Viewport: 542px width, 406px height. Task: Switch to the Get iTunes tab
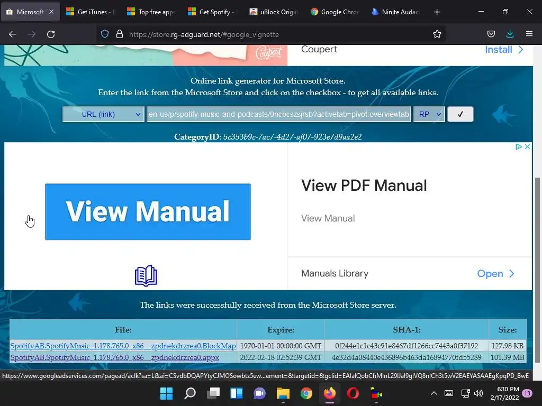91,12
